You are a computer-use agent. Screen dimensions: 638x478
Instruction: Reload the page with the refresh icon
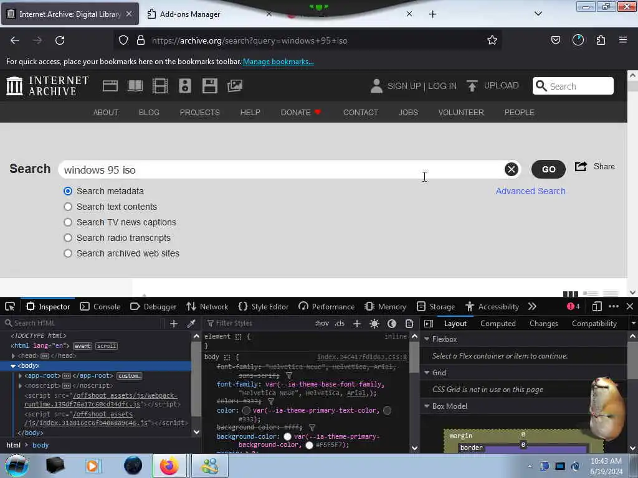click(x=60, y=40)
